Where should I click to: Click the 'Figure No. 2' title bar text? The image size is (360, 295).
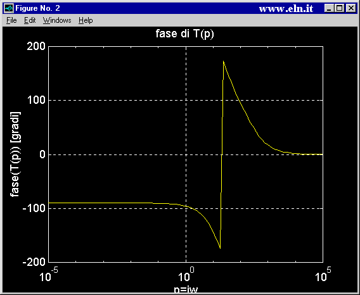[x=37, y=8]
